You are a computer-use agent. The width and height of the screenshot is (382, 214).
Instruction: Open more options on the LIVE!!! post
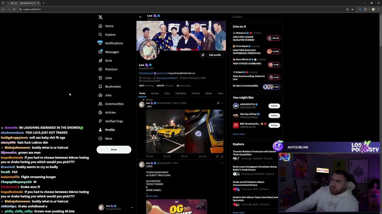(x=222, y=163)
